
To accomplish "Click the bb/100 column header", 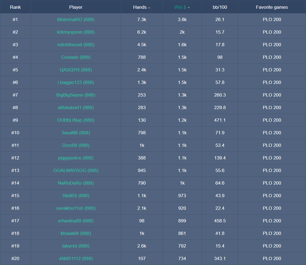I will [220, 7].
